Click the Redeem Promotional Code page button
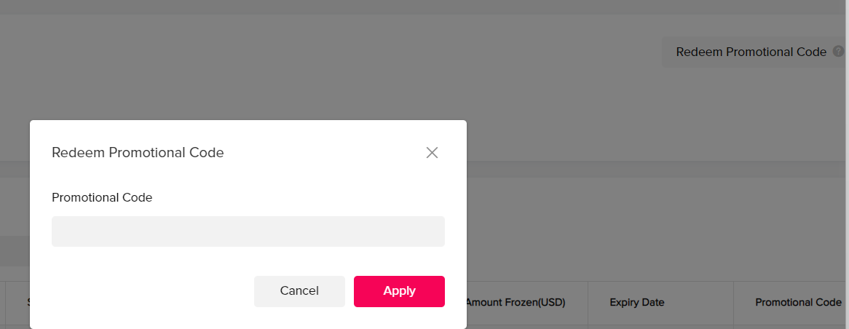The width and height of the screenshot is (849, 329). click(751, 52)
